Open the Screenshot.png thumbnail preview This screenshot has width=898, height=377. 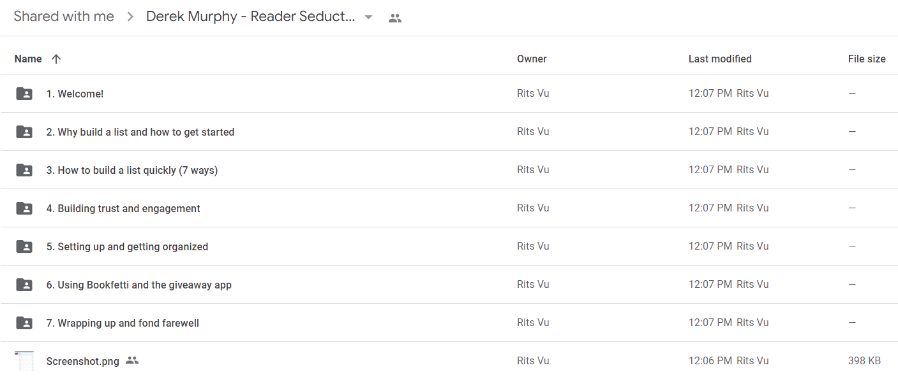(x=24, y=361)
